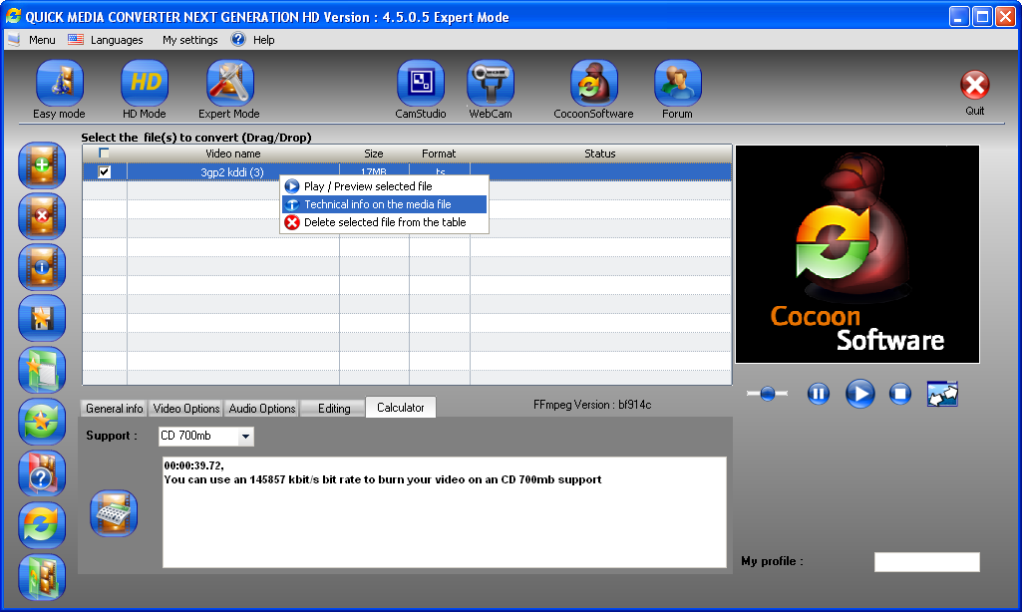Screen dimensions: 1022x612
Task: Visit the Forum
Action: [677, 84]
